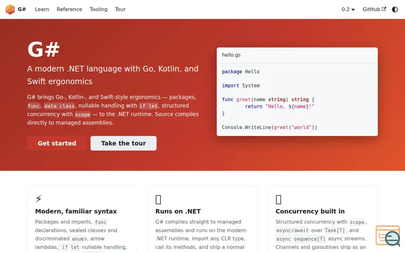Go to the Tooling section
The width and height of the screenshot is (405, 253).
click(98, 9)
